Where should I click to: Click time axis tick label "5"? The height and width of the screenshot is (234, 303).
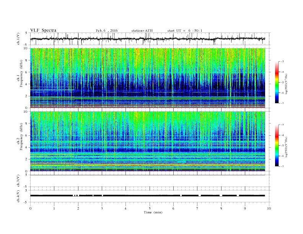pyautogui.click(x=150, y=208)
